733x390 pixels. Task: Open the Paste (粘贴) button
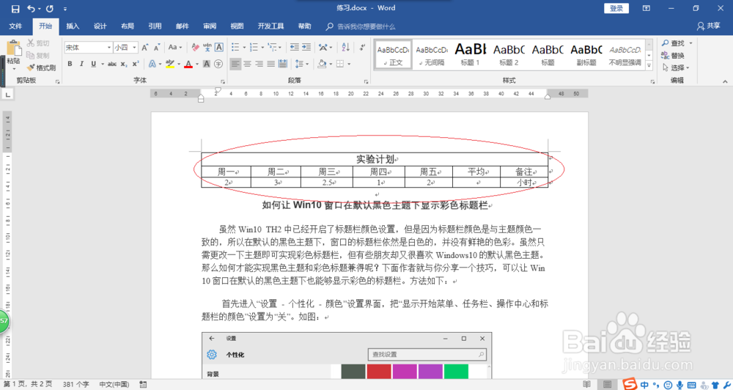pyautogui.click(x=13, y=55)
